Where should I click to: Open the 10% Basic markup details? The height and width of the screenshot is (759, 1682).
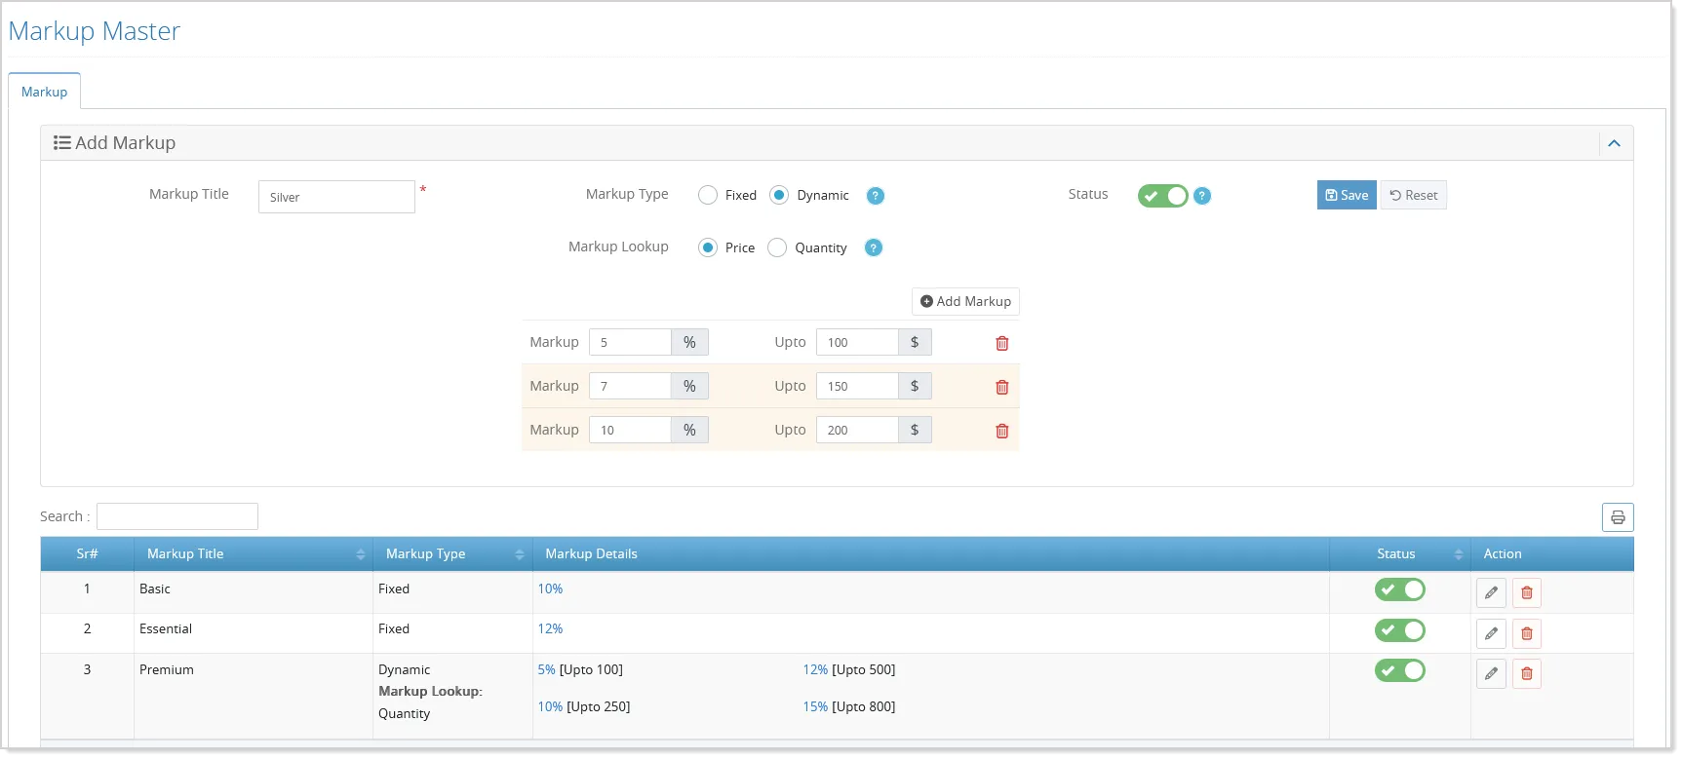(550, 588)
